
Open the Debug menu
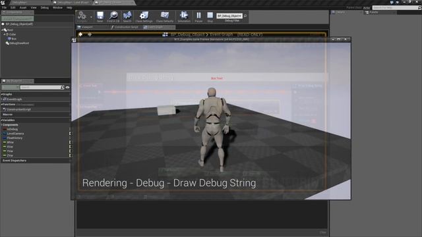[x=45, y=7]
